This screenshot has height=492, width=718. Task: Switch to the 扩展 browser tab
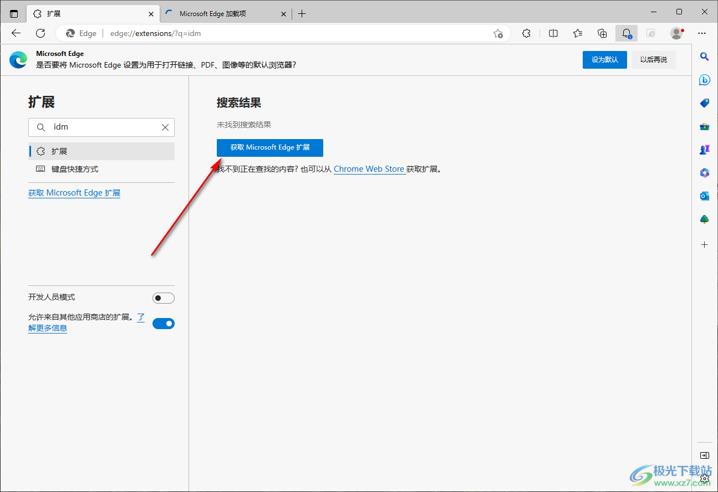click(93, 14)
